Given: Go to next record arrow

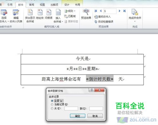Looking at the screenshot, I should pyautogui.click(x=119, y=11).
